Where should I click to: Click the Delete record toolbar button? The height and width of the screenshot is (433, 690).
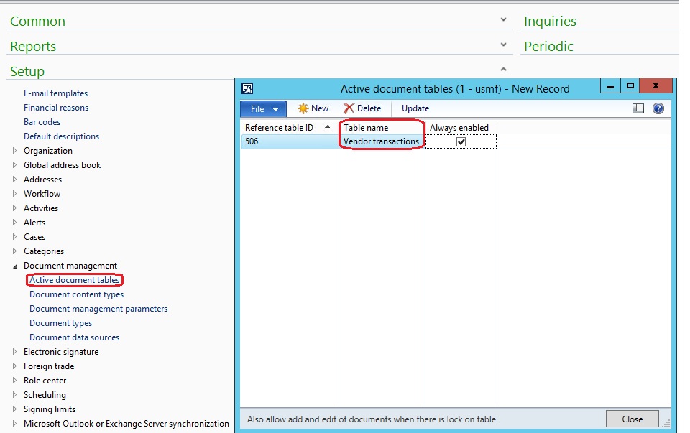click(362, 108)
